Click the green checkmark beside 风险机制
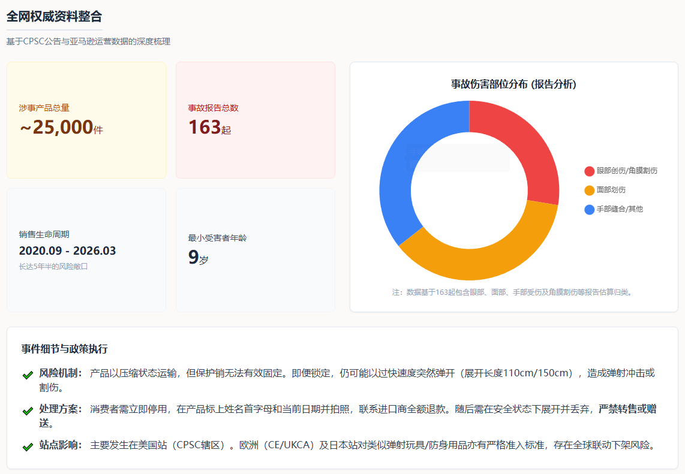 coord(27,375)
